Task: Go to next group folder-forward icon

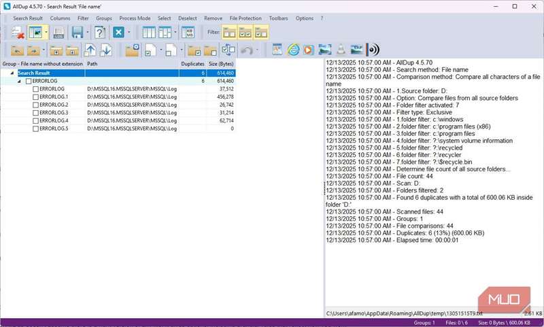Action: 33,50
